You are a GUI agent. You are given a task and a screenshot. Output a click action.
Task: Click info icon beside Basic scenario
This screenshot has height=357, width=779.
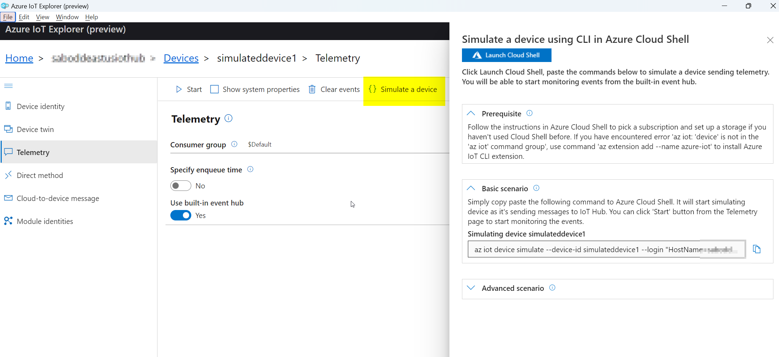tap(537, 188)
